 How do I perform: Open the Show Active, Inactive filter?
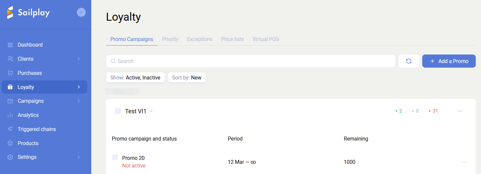pyautogui.click(x=135, y=78)
